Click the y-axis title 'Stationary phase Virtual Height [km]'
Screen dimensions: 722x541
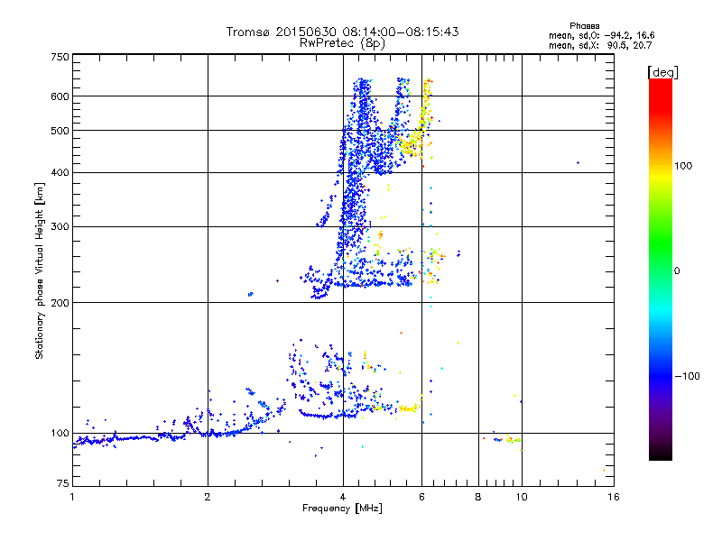click(40, 270)
